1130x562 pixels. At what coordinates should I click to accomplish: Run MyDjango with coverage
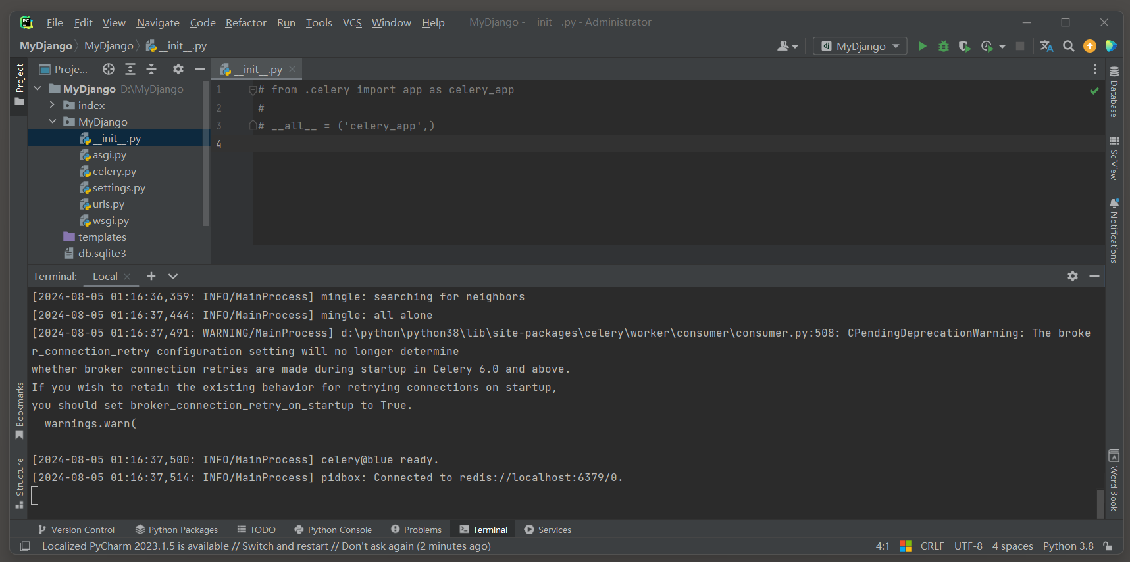[x=965, y=46]
